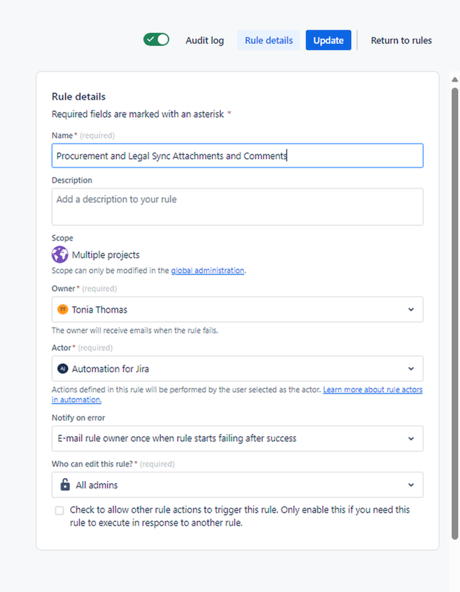Click the Rule details heading
The image size is (460, 592).
click(79, 97)
